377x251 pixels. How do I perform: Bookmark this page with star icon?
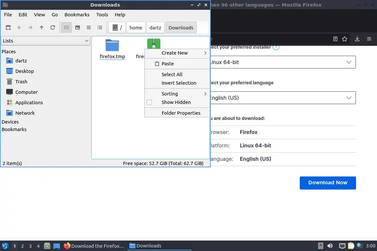(345, 39)
